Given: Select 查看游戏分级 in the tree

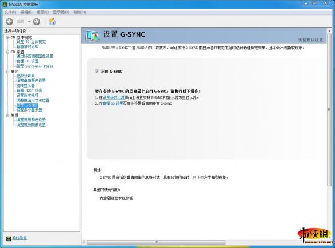Looking at the screenshot, I should (x=28, y=46).
